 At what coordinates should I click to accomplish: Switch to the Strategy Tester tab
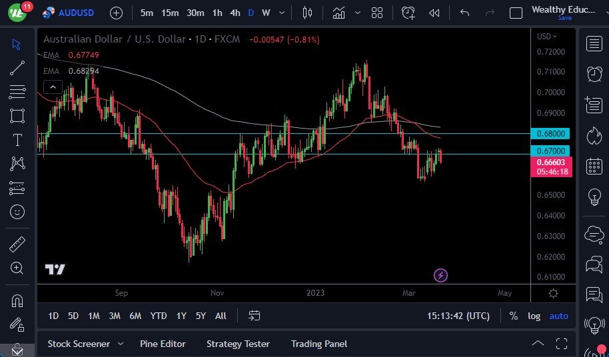238,344
